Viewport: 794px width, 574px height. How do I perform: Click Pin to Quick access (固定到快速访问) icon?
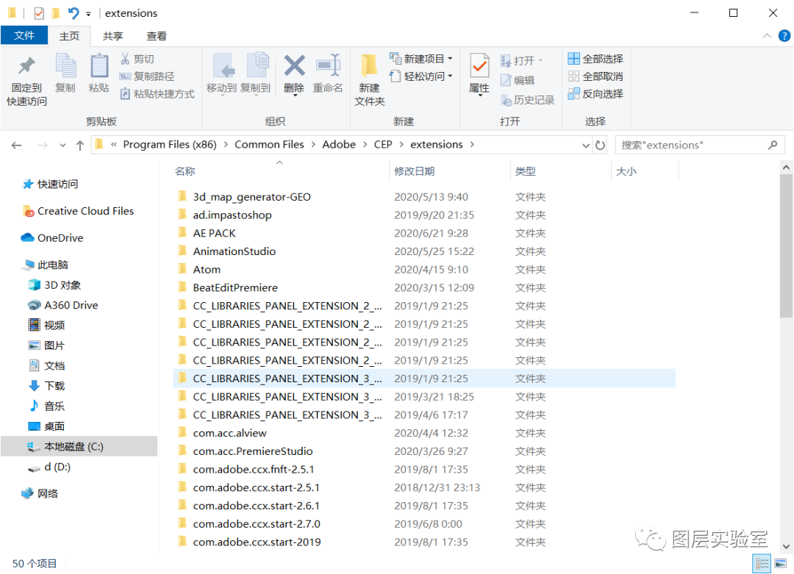pyautogui.click(x=26, y=66)
